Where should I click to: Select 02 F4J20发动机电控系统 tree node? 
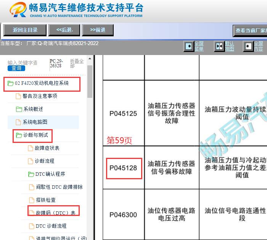42,83
